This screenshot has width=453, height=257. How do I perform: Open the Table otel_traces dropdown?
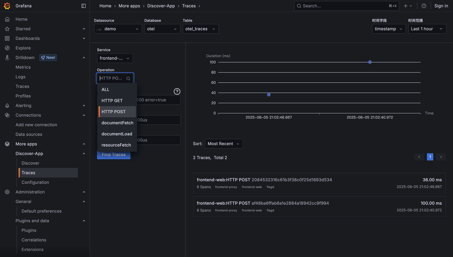pos(201,29)
